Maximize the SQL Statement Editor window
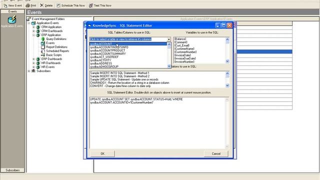Screen dimensions: 320x180 tap(223, 25)
